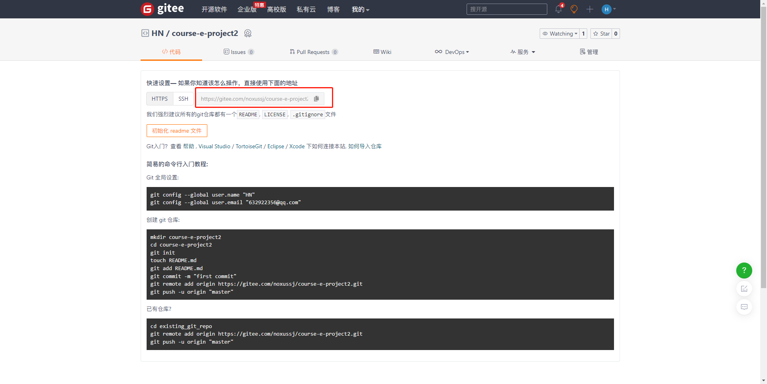The width and height of the screenshot is (767, 384).
Task: Click the 初始化 readme 文件 button
Action: coord(177,131)
